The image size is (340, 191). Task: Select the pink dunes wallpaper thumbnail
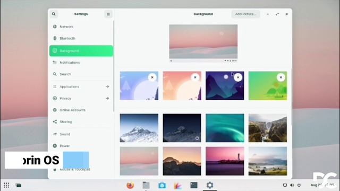[139, 161]
